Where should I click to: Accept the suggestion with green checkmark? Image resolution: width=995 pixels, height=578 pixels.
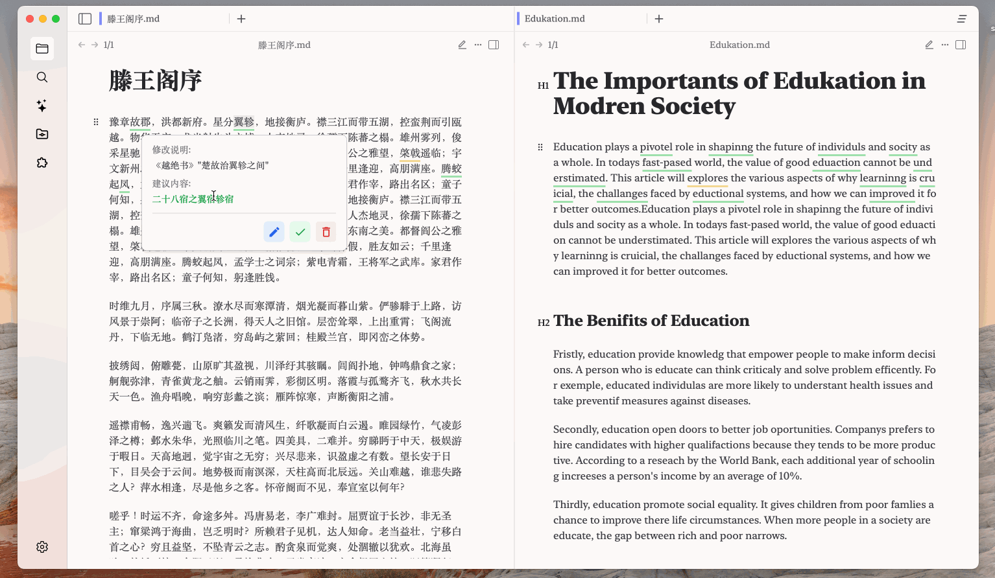pos(300,231)
